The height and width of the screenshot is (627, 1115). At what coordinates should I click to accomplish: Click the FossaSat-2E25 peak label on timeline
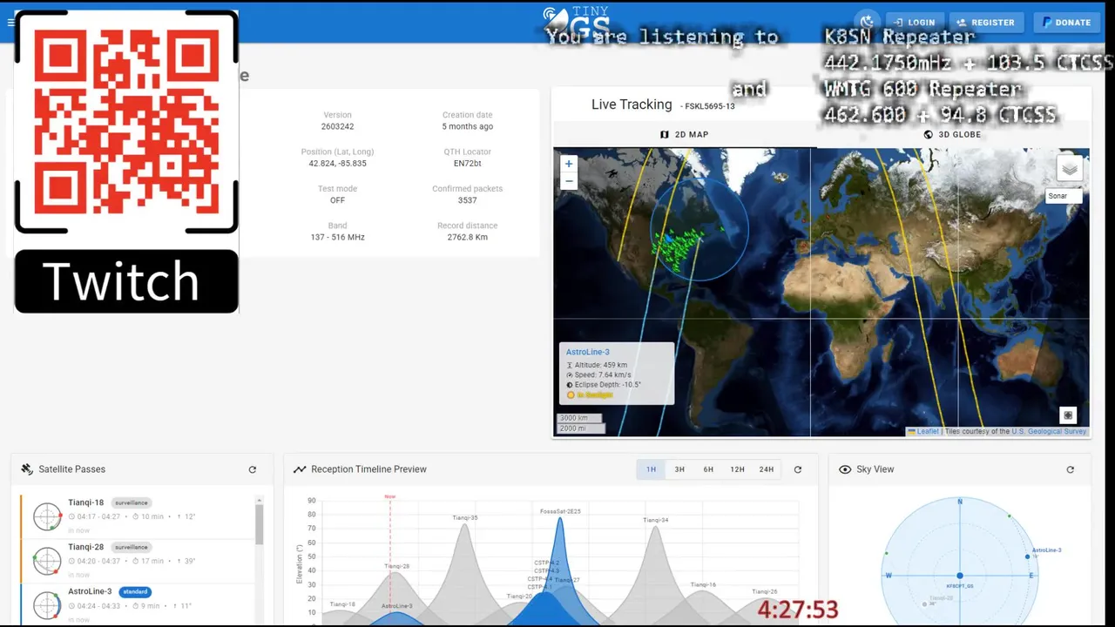coord(560,511)
